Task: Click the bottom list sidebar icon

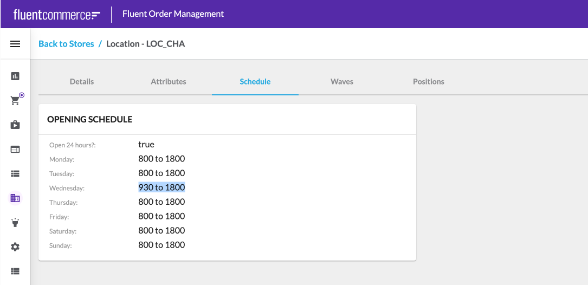Action: pos(15,271)
